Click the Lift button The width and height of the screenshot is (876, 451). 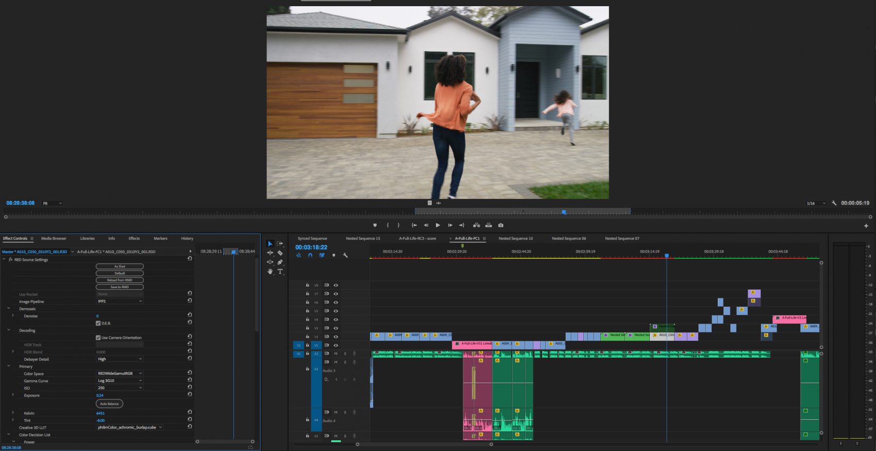click(476, 225)
